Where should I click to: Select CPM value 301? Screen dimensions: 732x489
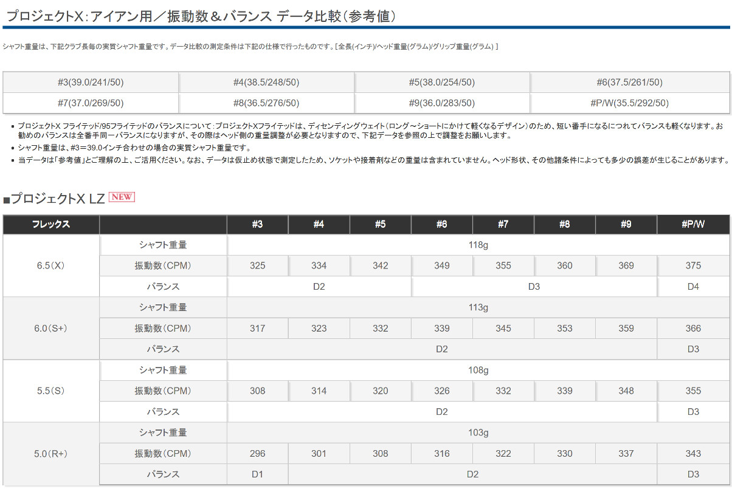point(319,453)
